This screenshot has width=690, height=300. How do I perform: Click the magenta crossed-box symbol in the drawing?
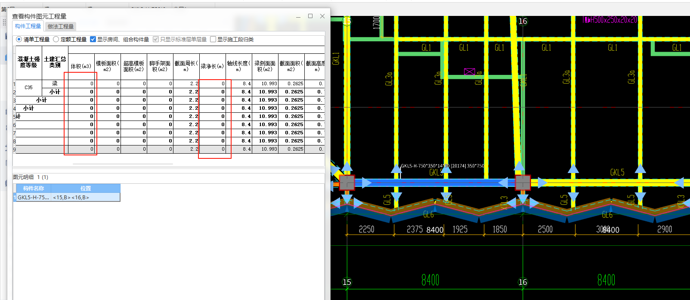(470, 72)
